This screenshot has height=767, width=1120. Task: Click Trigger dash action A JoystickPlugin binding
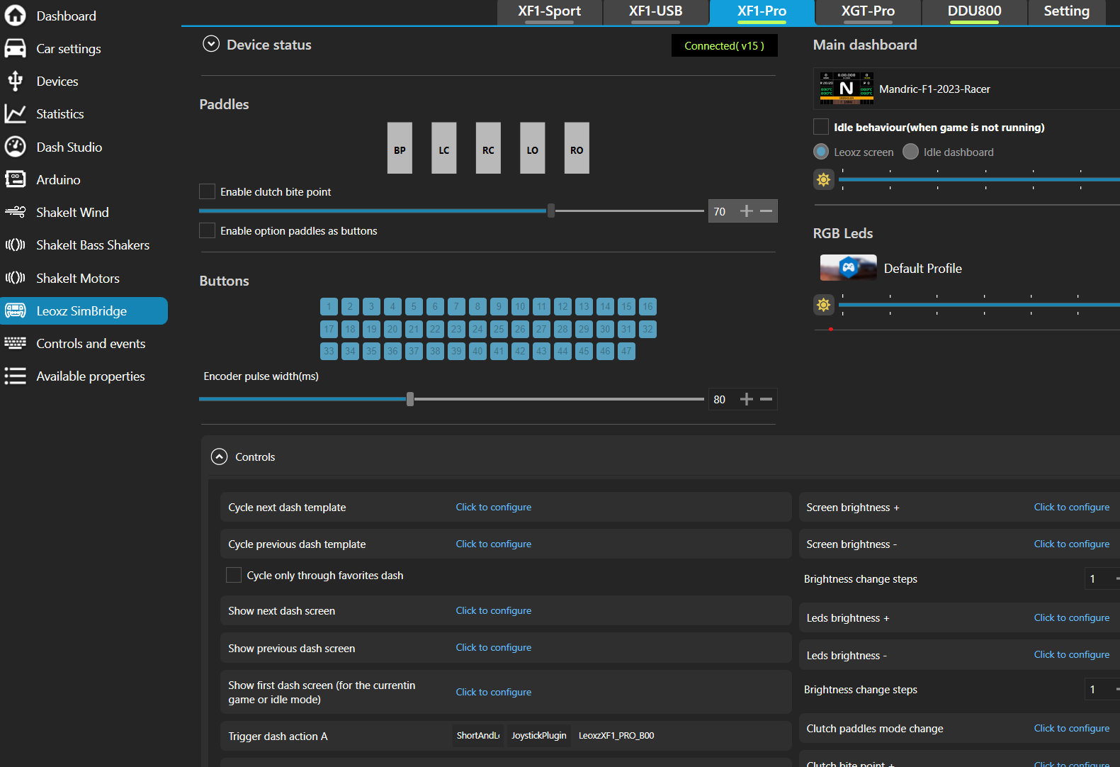(x=539, y=735)
